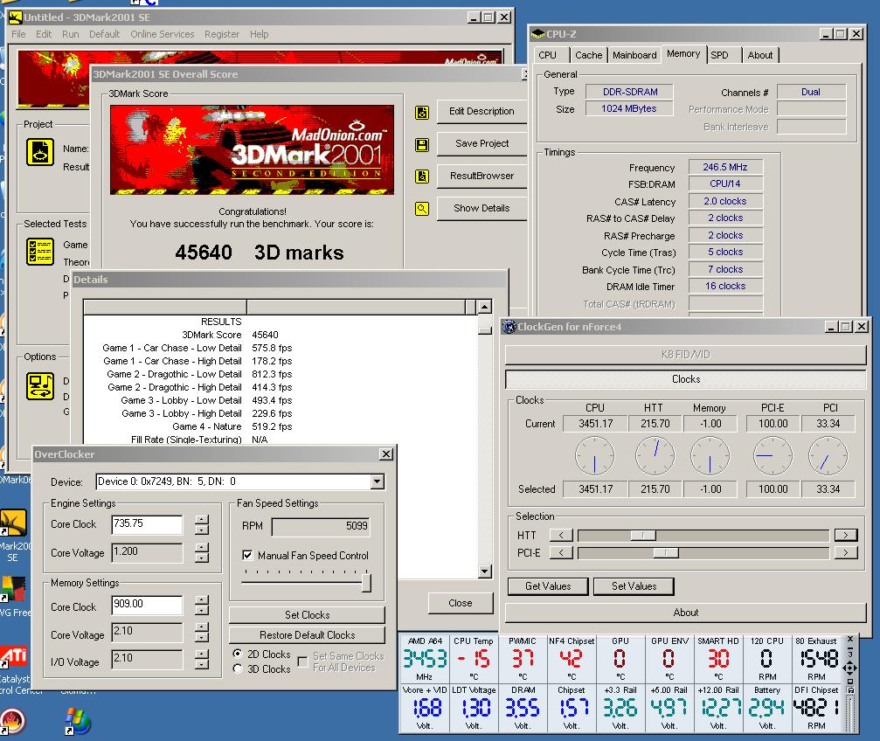
Task: Click the Options icon in 3DMark window
Action: tap(40, 386)
